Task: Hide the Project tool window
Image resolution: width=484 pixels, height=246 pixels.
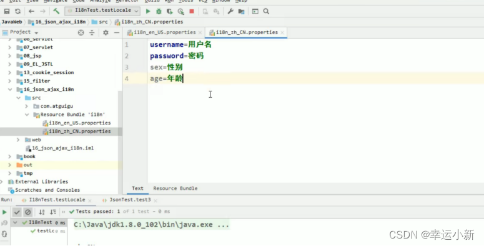Action: coord(117,32)
